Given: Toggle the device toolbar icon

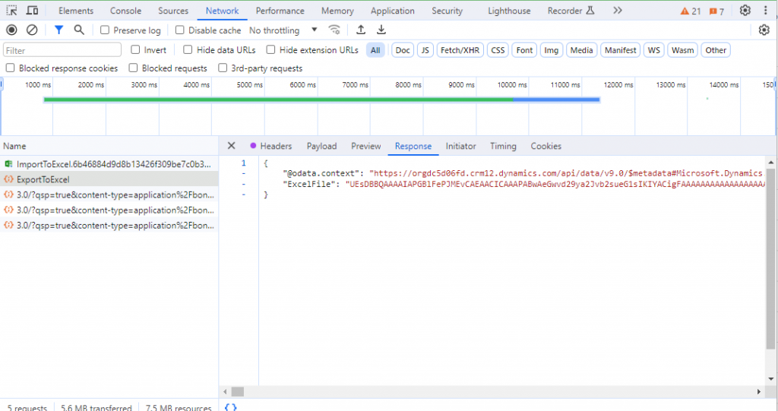Looking at the screenshot, I should tap(32, 11).
